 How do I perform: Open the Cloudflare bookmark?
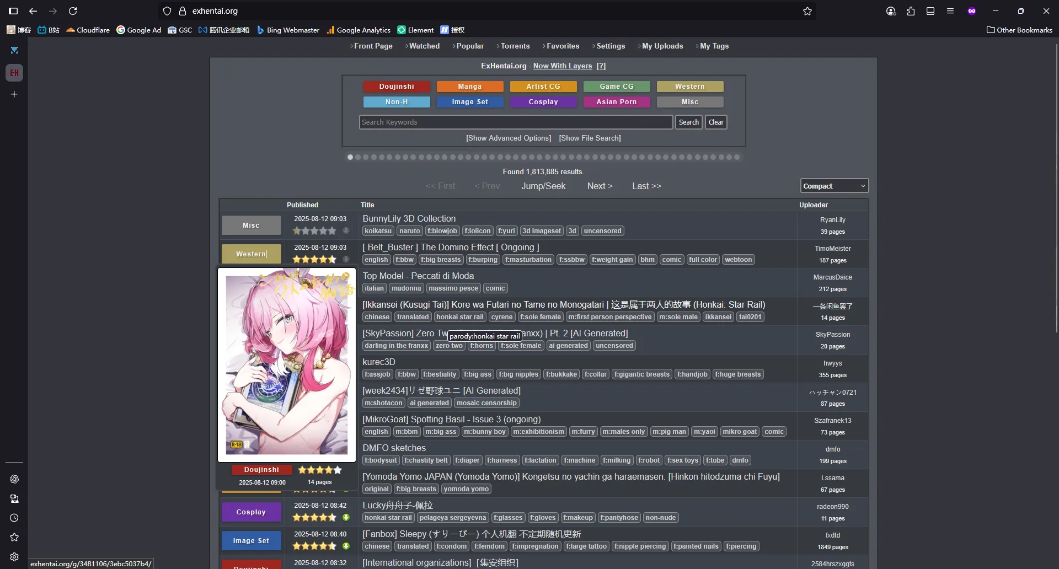[x=88, y=30]
